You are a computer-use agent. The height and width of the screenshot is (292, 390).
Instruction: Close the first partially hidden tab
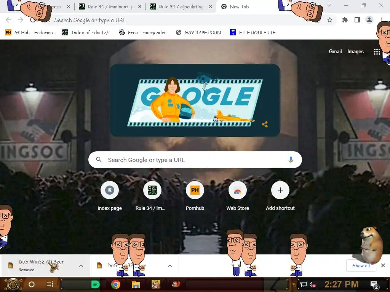pyautogui.click(x=69, y=7)
